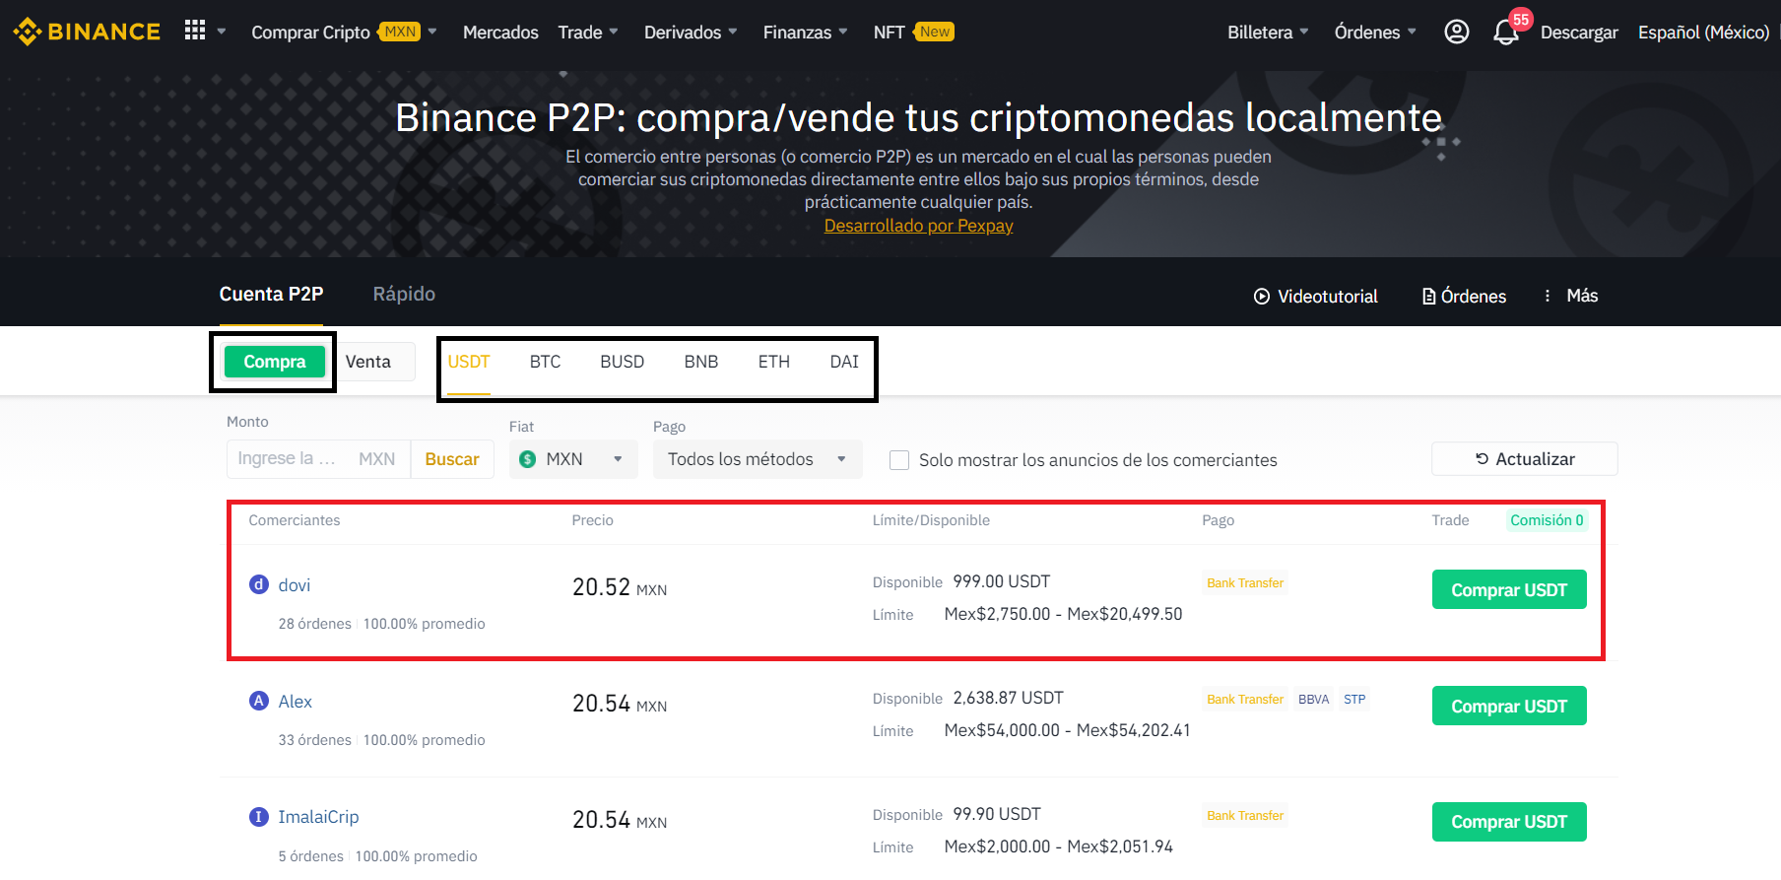Image resolution: width=1781 pixels, height=880 pixels.
Task: Expand the Órdenes dropdown in top navigation
Action: click(1412, 32)
